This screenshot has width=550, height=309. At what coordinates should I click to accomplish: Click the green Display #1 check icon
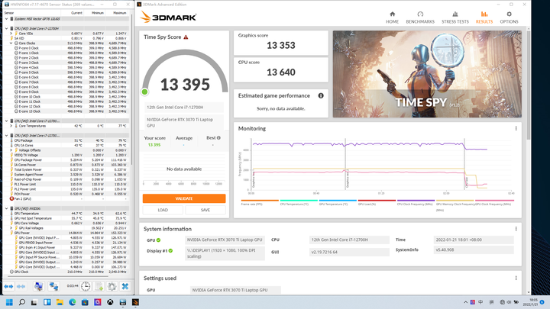click(170, 251)
